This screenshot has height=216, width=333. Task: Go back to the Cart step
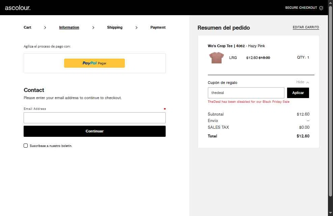(27, 27)
